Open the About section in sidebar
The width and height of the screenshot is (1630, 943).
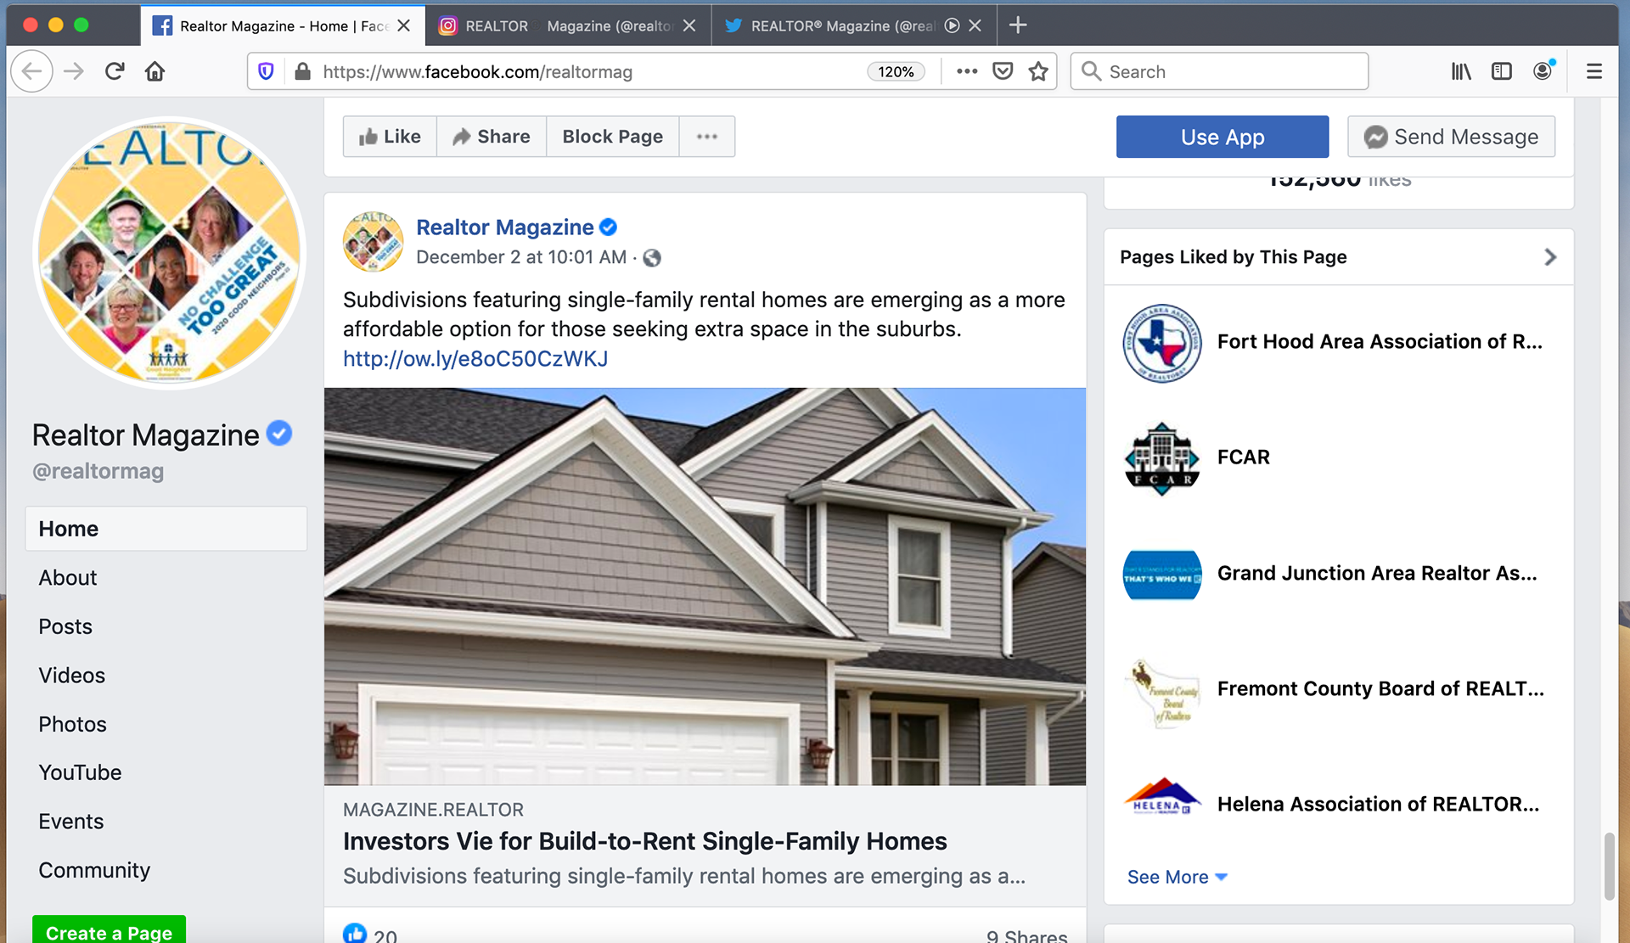[x=68, y=578]
